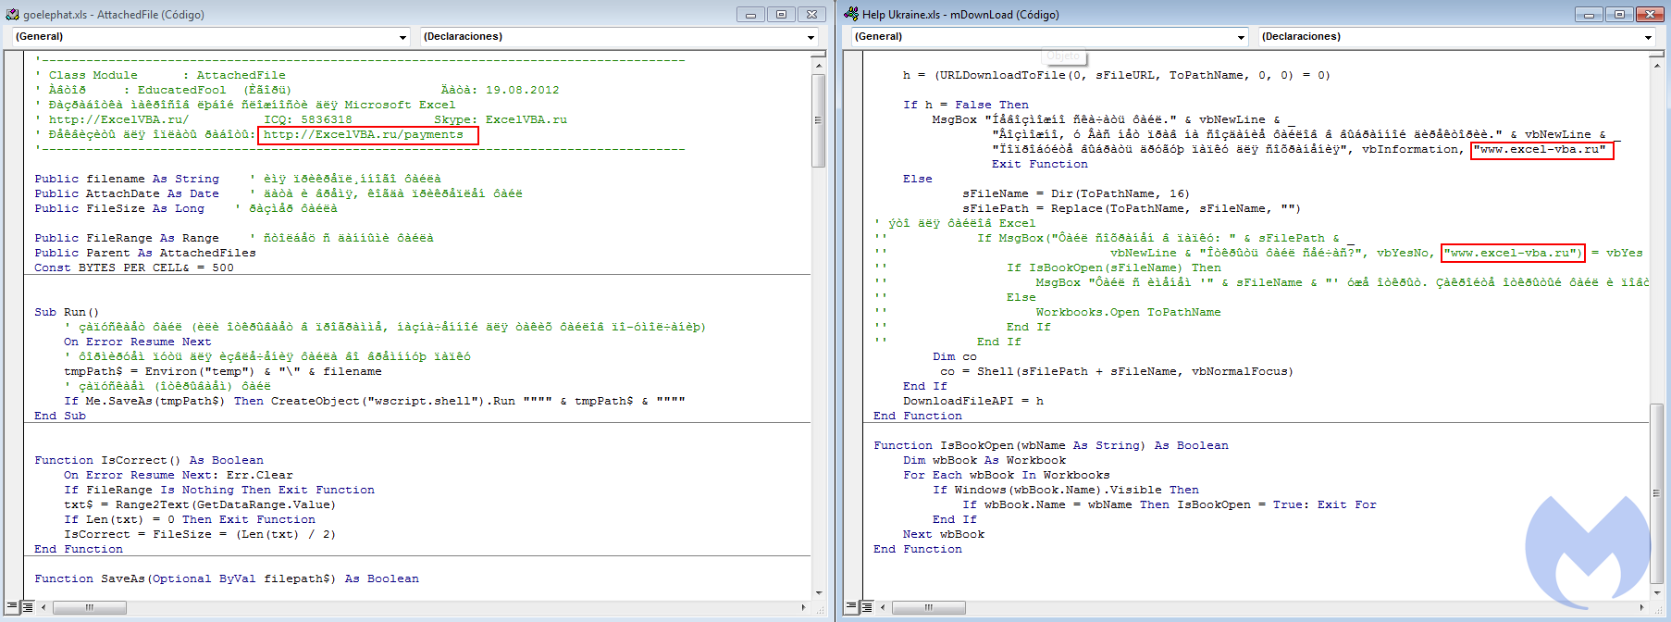Click the 'If h = False Then' line
Screen dimensions: 1671x622
pyautogui.click(x=966, y=105)
